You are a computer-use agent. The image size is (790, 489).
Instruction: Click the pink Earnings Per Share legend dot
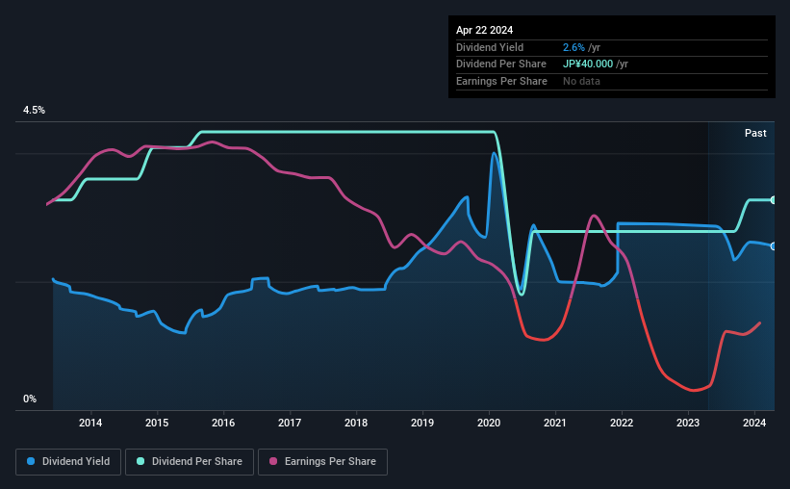point(273,461)
